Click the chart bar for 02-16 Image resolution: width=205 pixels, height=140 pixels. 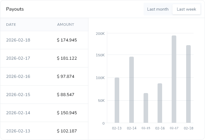pyautogui.click(x=160, y=103)
